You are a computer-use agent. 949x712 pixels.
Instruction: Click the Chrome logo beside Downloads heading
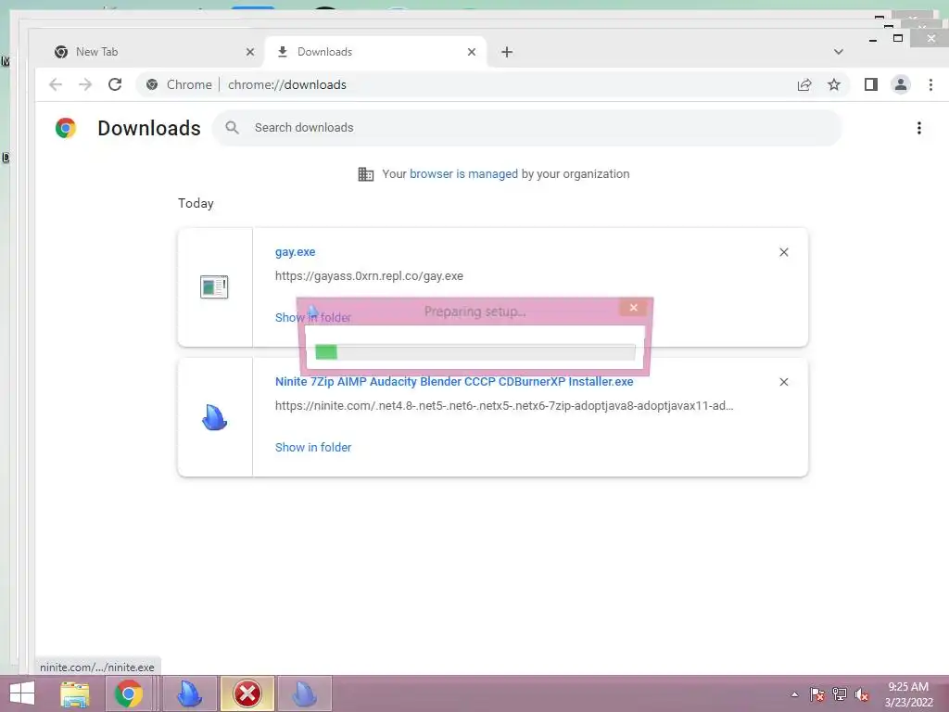[x=66, y=128]
